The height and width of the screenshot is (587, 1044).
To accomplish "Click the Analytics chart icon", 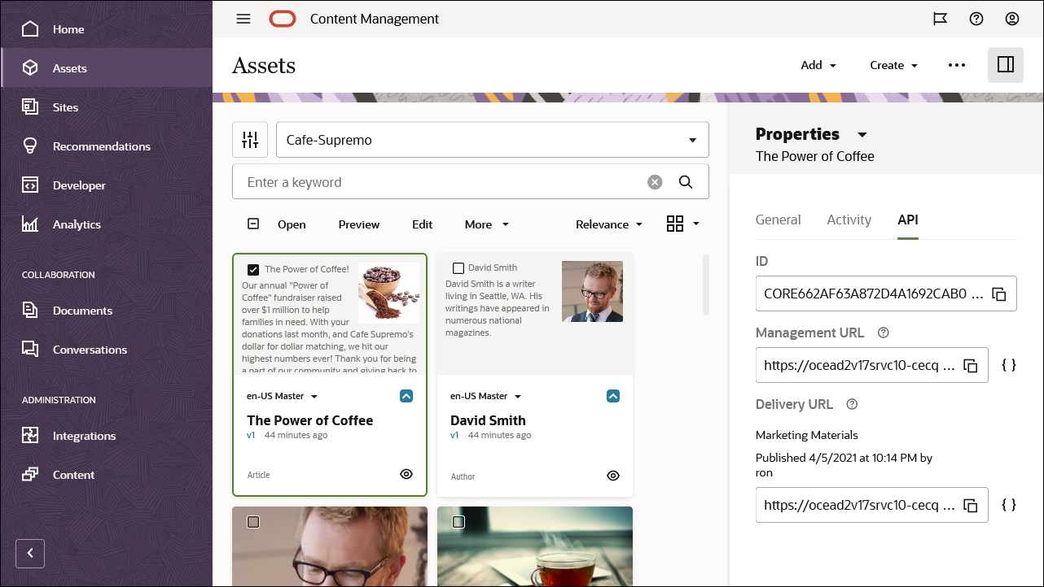I will [x=30, y=224].
